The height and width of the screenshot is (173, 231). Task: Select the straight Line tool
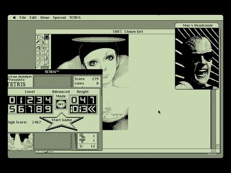pos(42,63)
